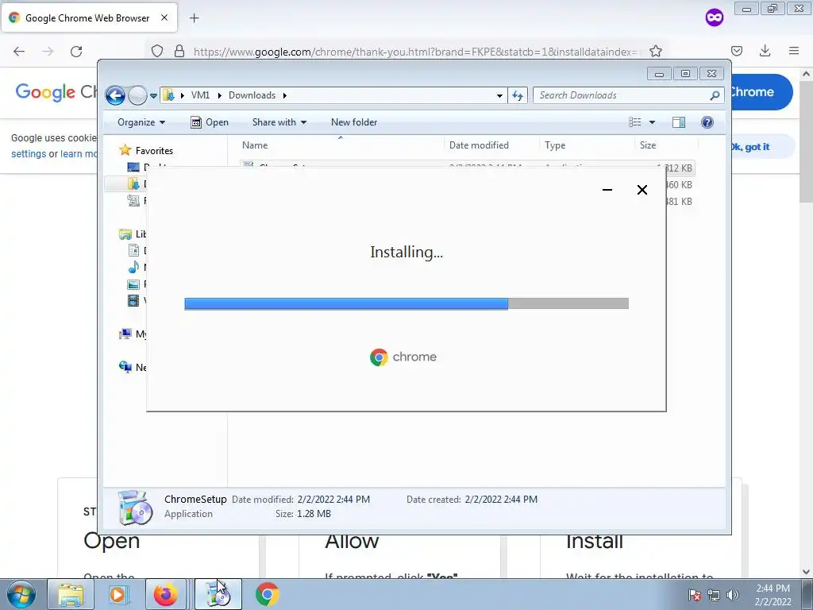Image resolution: width=813 pixels, height=610 pixels.
Task: Reload the page in Firefox
Action: pos(76,52)
